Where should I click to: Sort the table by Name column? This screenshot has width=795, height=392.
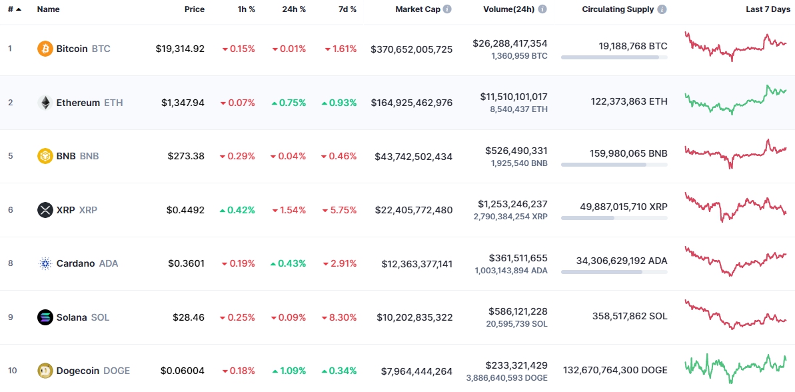tap(49, 9)
